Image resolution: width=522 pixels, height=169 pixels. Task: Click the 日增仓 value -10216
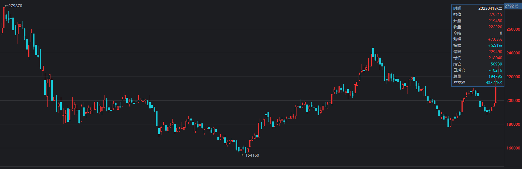pos(496,70)
